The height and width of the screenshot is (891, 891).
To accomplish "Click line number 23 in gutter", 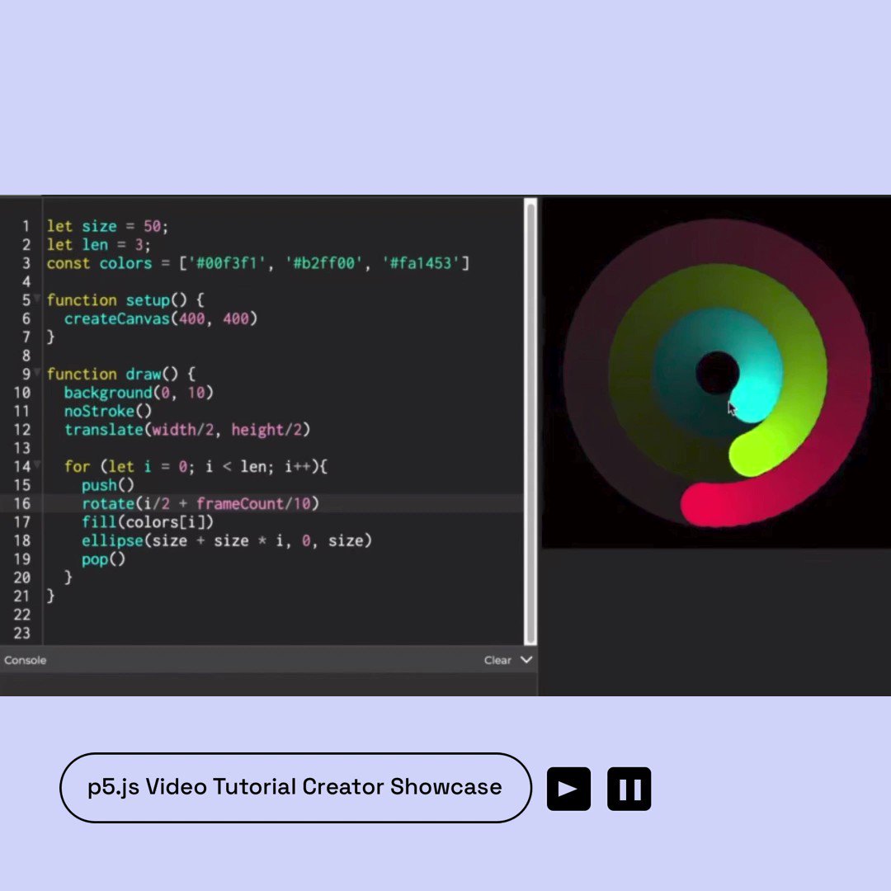I will (x=21, y=633).
